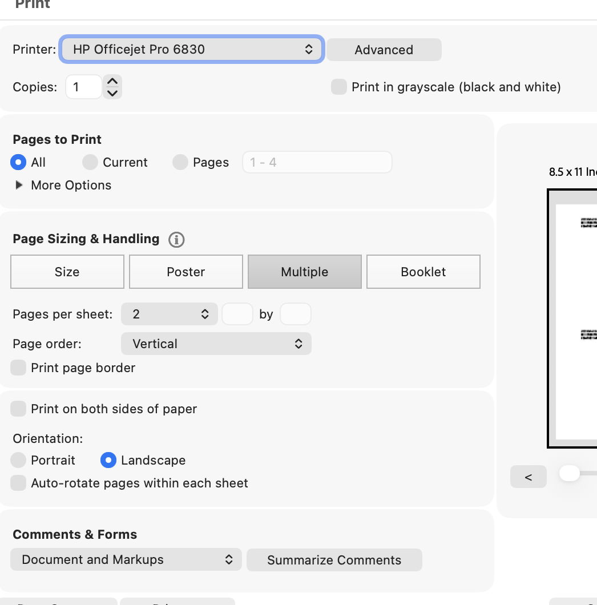
Task: Click the Summarize Comments button
Action: coord(334,560)
